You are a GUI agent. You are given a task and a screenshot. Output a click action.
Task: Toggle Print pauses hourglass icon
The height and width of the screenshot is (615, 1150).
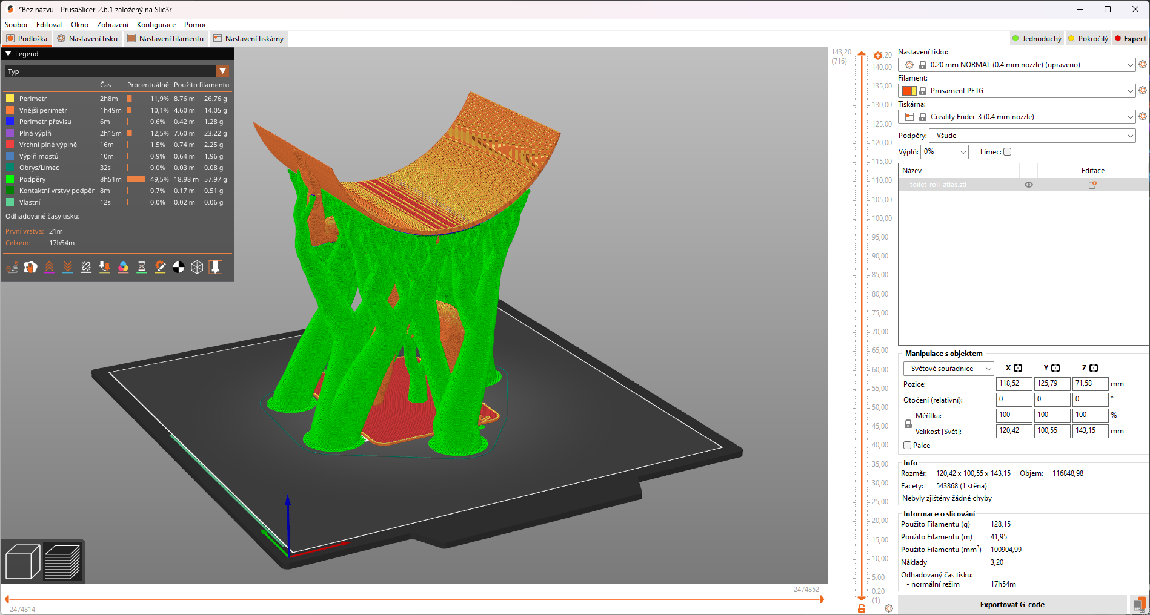click(142, 267)
